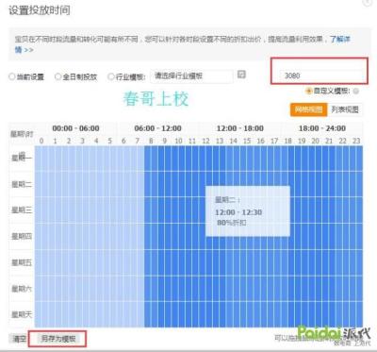Open the 请选择行业模板 dropdown
Viewport: 377px width, 352px height.
tap(191, 76)
